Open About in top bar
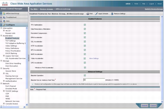Viewport: 164px width, 109px height. (x=159, y=4)
